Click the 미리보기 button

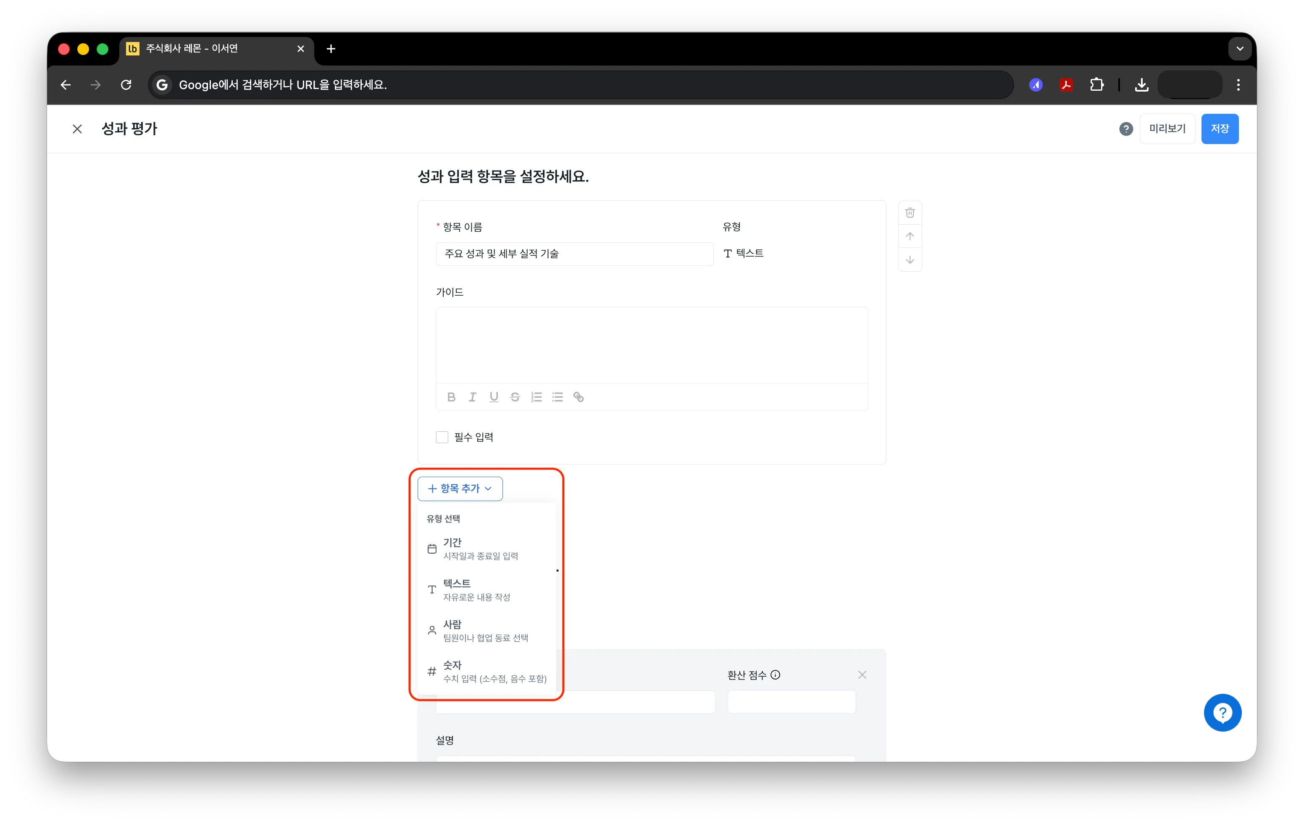[x=1167, y=129]
